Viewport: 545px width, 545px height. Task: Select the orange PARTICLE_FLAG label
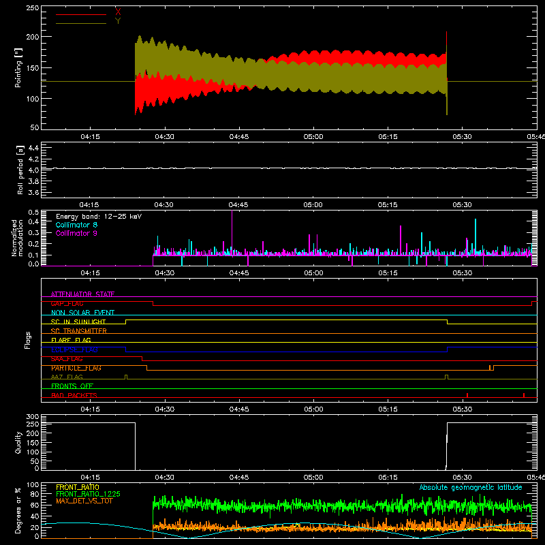point(76,368)
